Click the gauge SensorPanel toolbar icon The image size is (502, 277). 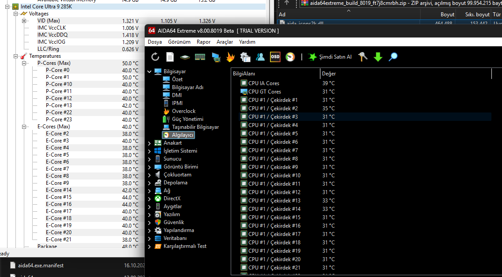click(290, 57)
